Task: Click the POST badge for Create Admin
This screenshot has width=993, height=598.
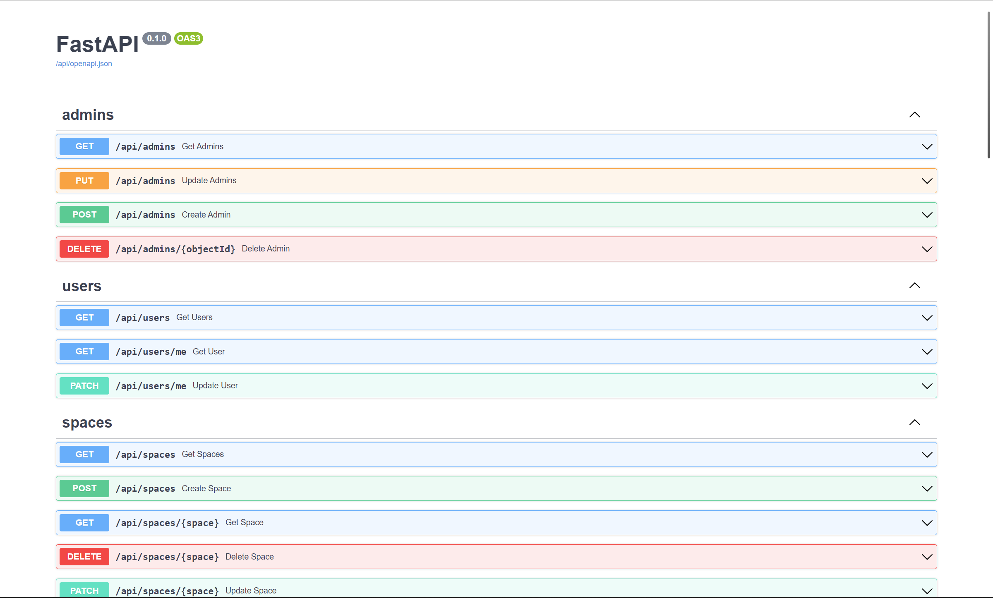Action: pyautogui.click(x=84, y=215)
